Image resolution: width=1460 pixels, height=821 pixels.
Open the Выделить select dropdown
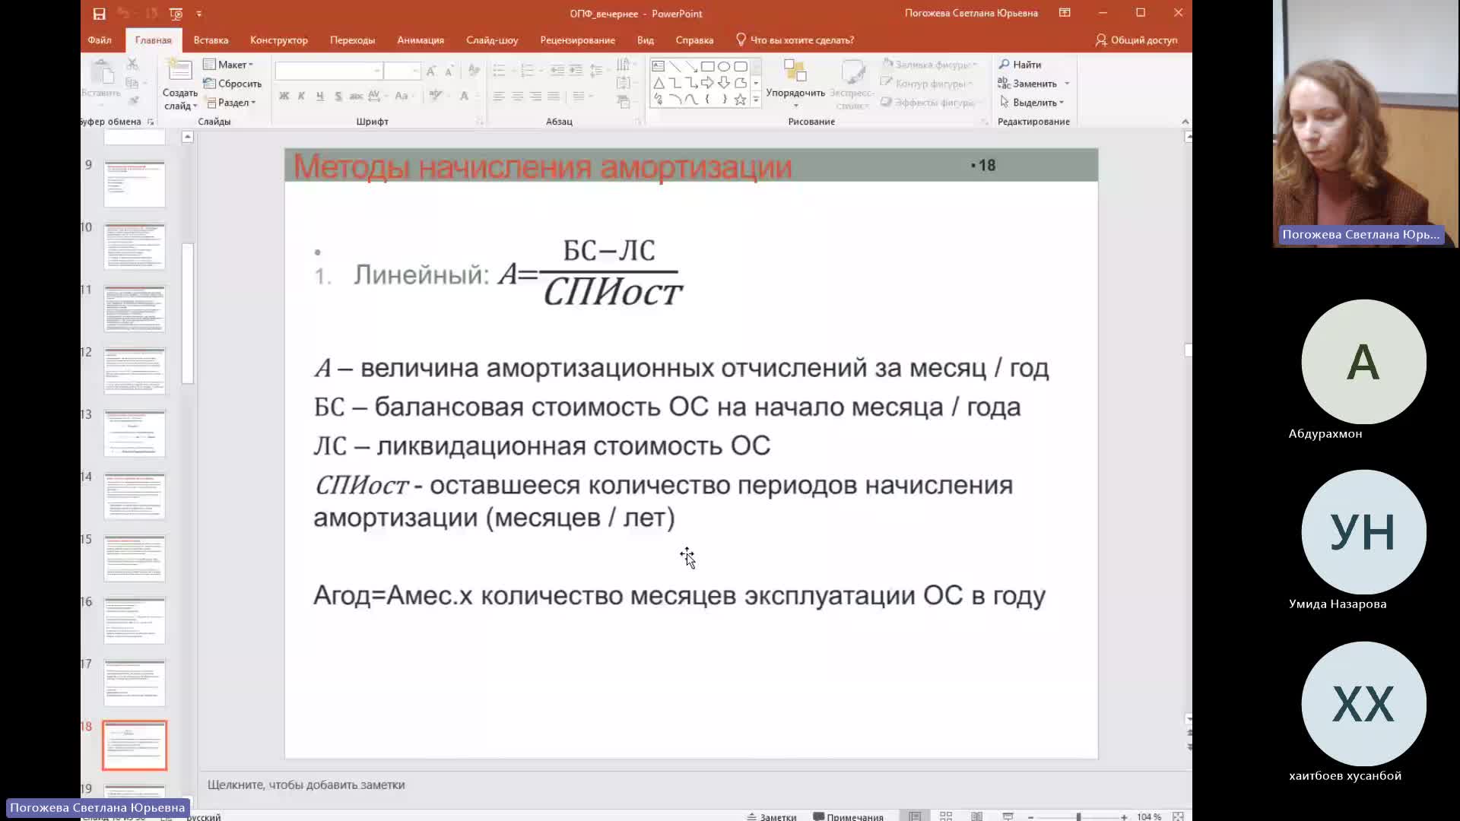pos(1032,103)
